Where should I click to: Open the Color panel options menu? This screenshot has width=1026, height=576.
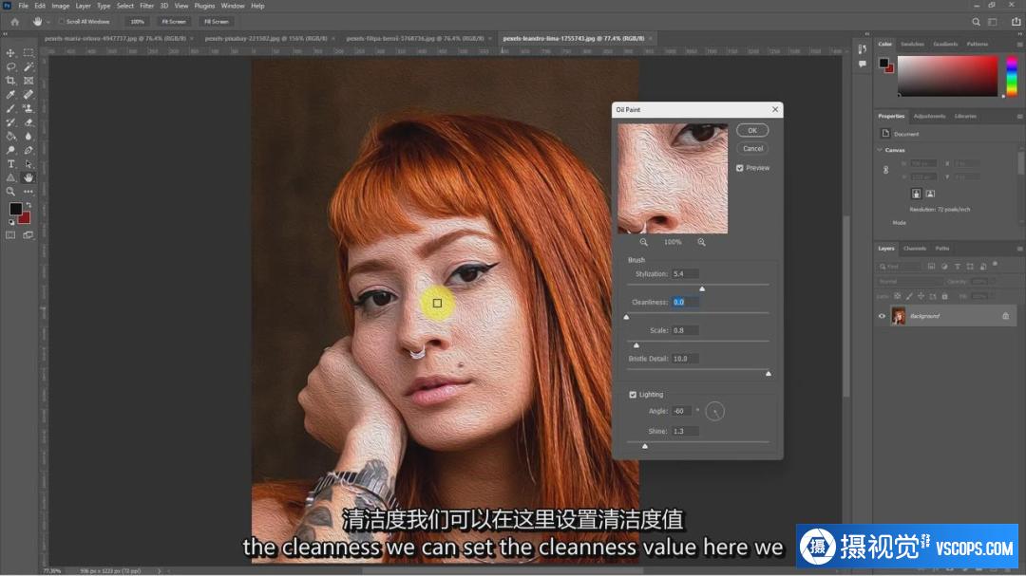pos(1018,44)
